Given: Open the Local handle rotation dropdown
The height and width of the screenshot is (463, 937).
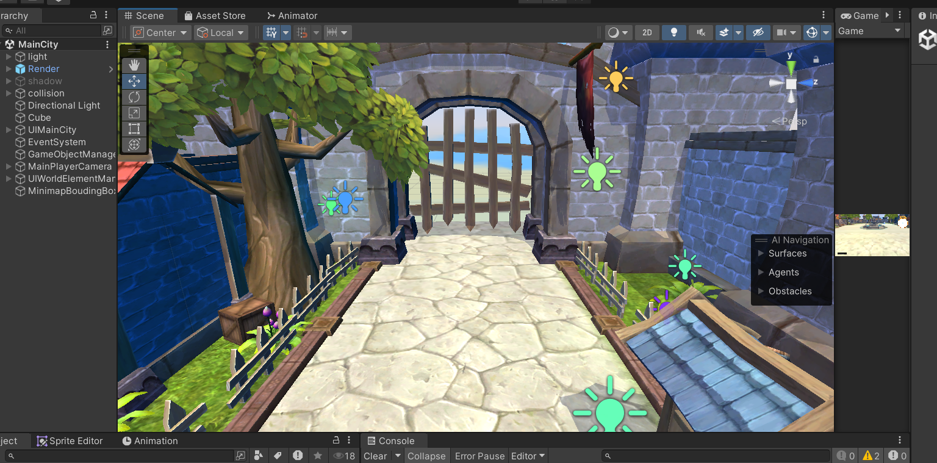Looking at the screenshot, I should (221, 33).
